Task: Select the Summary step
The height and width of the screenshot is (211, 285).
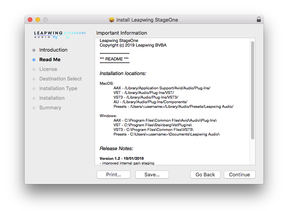Action: tap(50, 108)
